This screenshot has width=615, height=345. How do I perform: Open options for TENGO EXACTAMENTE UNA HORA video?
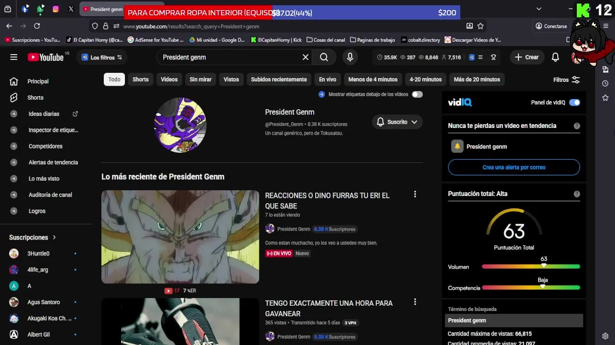pos(415,302)
